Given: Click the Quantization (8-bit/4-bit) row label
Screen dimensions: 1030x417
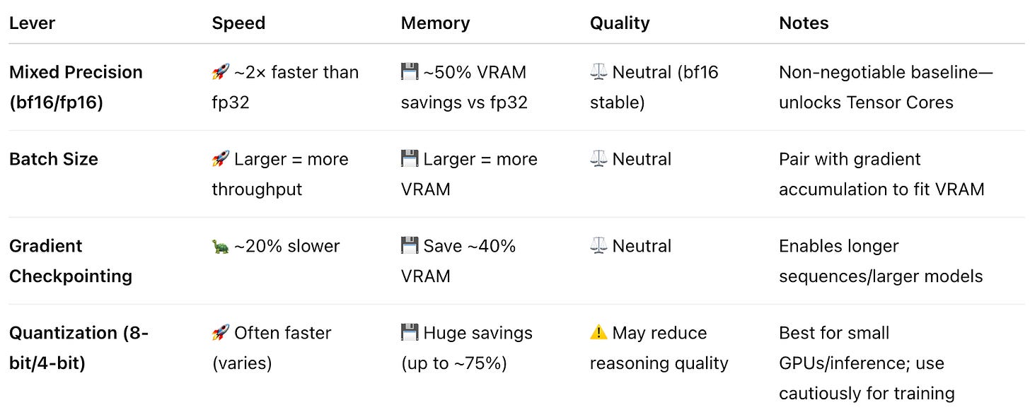Looking at the screenshot, I should [79, 348].
